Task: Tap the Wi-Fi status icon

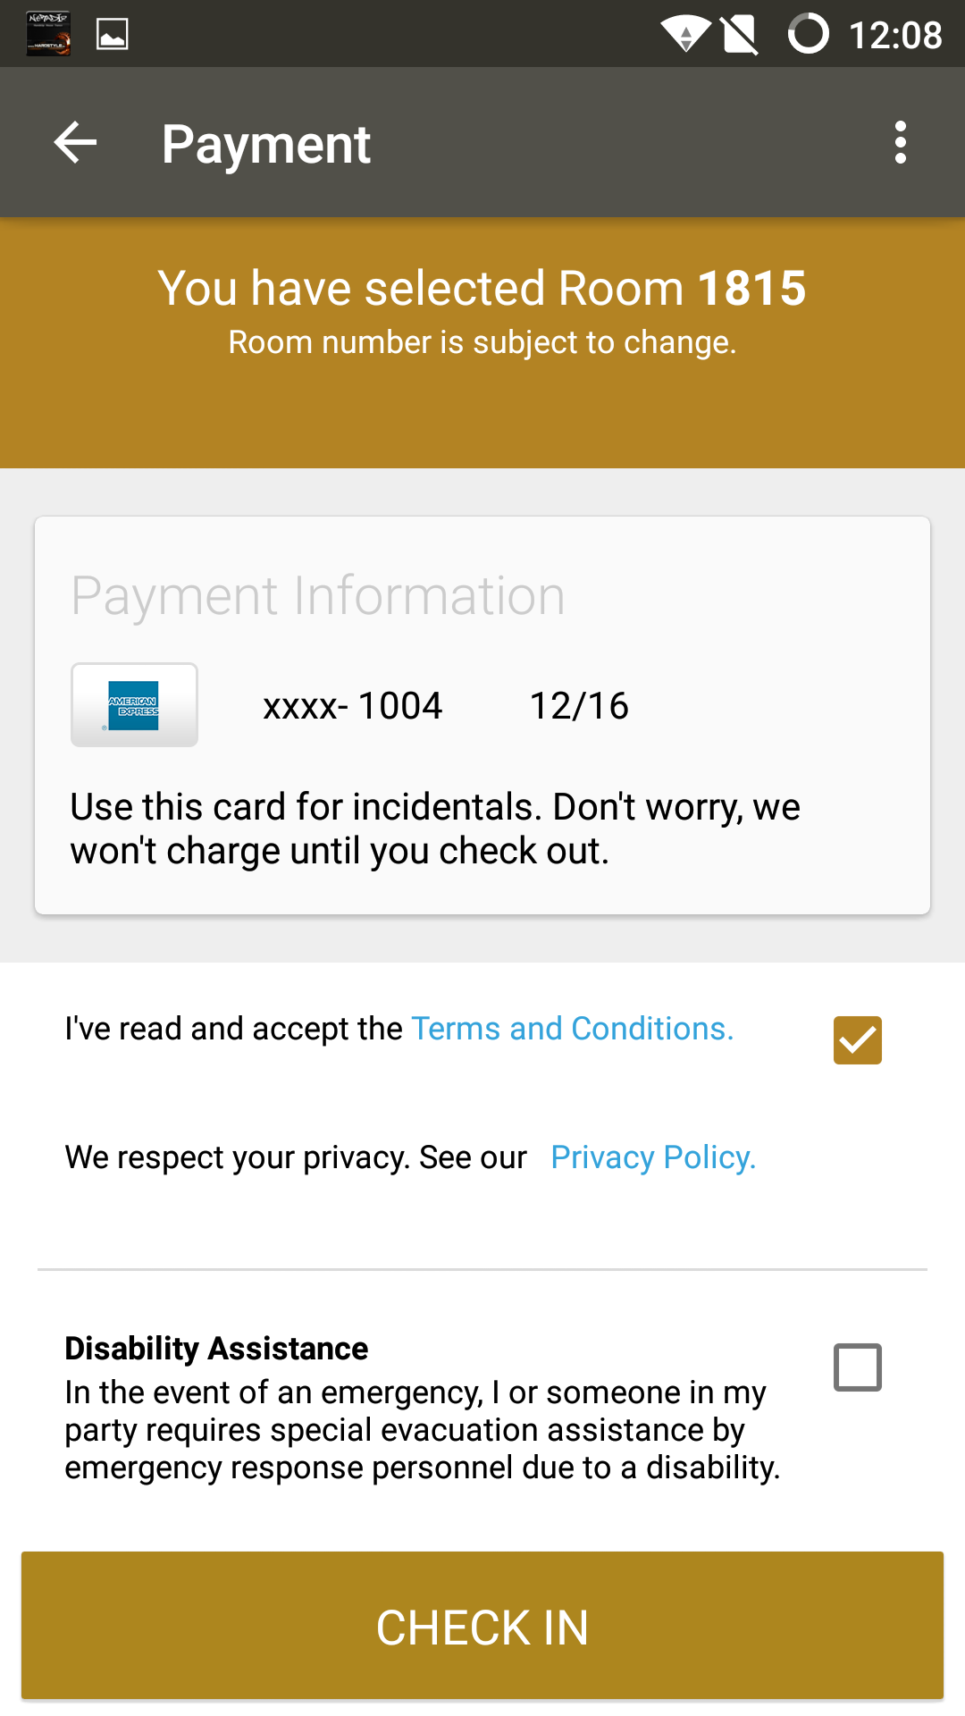Action: [x=684, y=35]
